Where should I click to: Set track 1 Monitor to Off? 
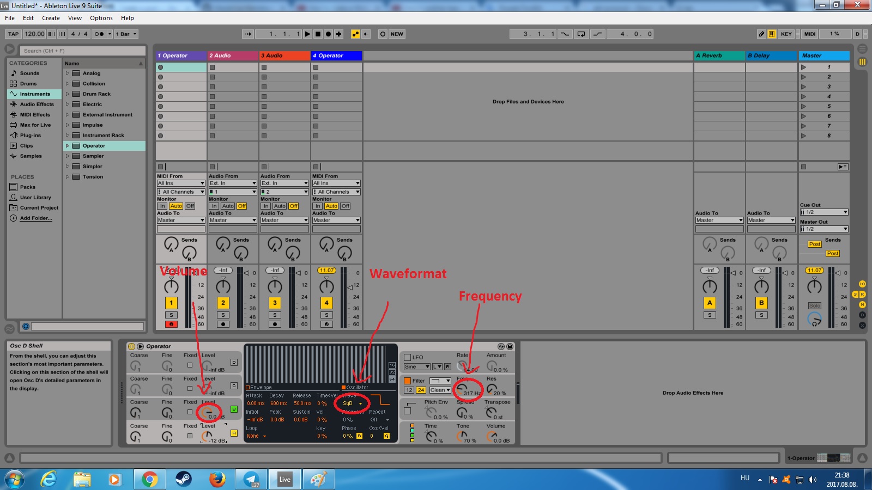tap(190, 206)
